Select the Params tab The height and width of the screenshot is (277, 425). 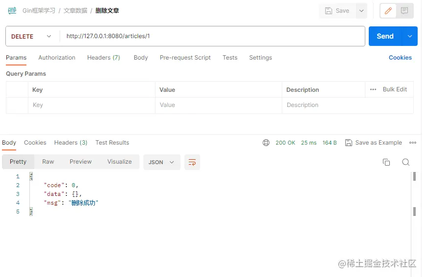point(16,58)
